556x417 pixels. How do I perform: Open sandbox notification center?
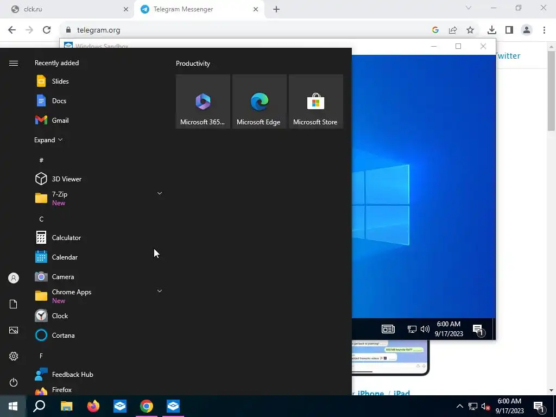pos(478,330)
